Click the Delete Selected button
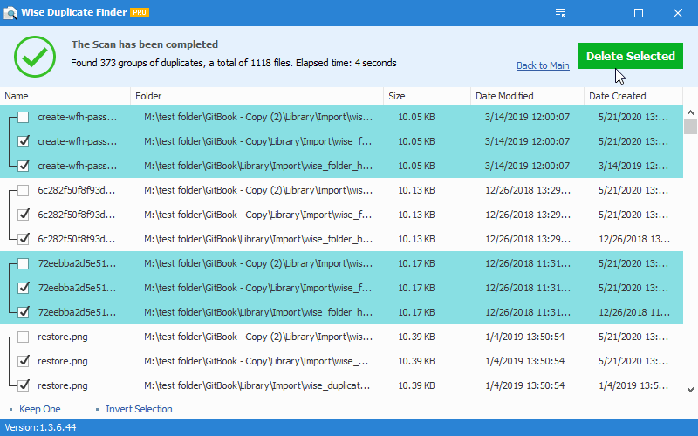The height and width of the screenshot is (436, 698). (630, 56)
